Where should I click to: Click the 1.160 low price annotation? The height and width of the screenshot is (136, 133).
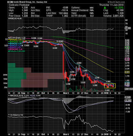(107, 90)
